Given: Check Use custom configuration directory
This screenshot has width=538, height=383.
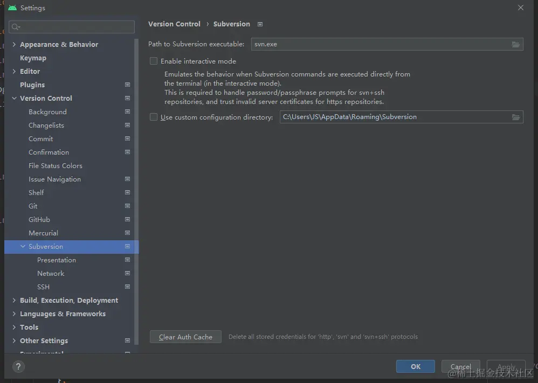Looking at the screenshot, I should click(154, 117).
